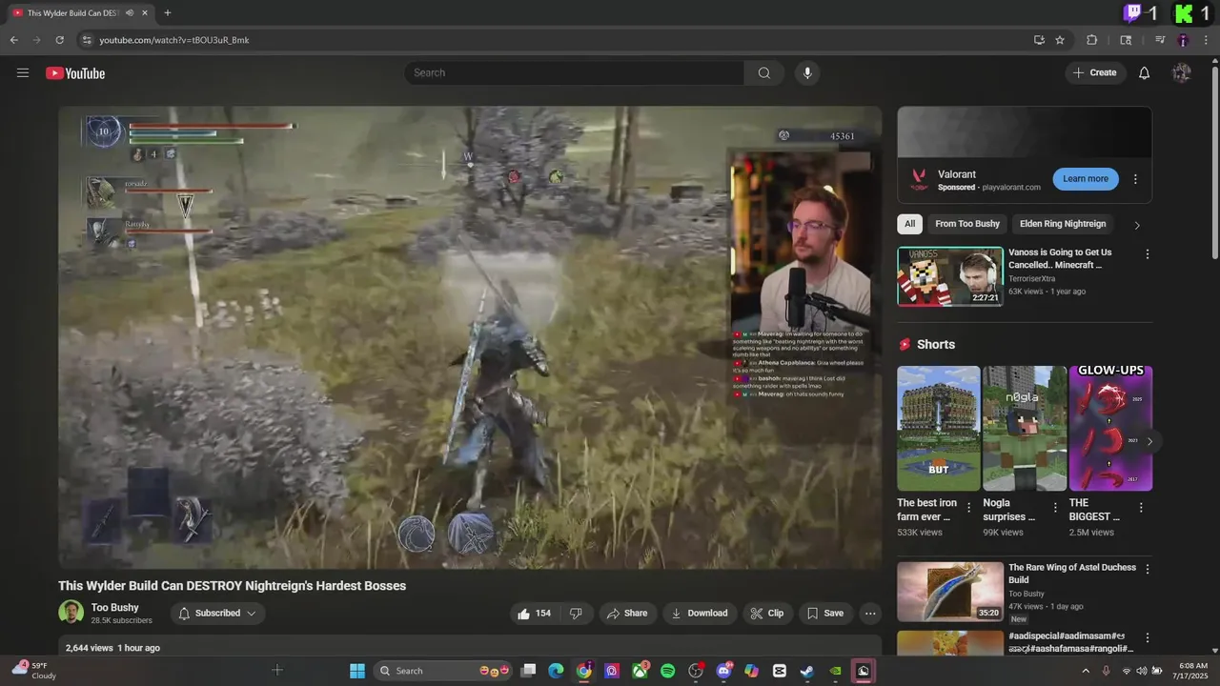Mute the tab audio speaker icon

[x=129, y=13]
